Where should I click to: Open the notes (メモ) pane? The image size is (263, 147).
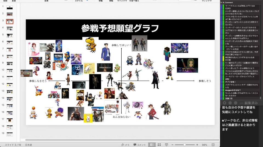[125, 145]
